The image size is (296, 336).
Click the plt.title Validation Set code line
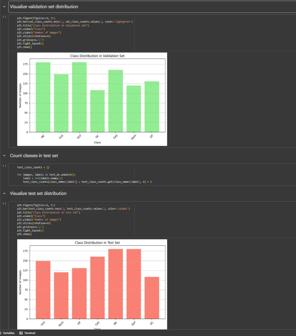(53, 25)
